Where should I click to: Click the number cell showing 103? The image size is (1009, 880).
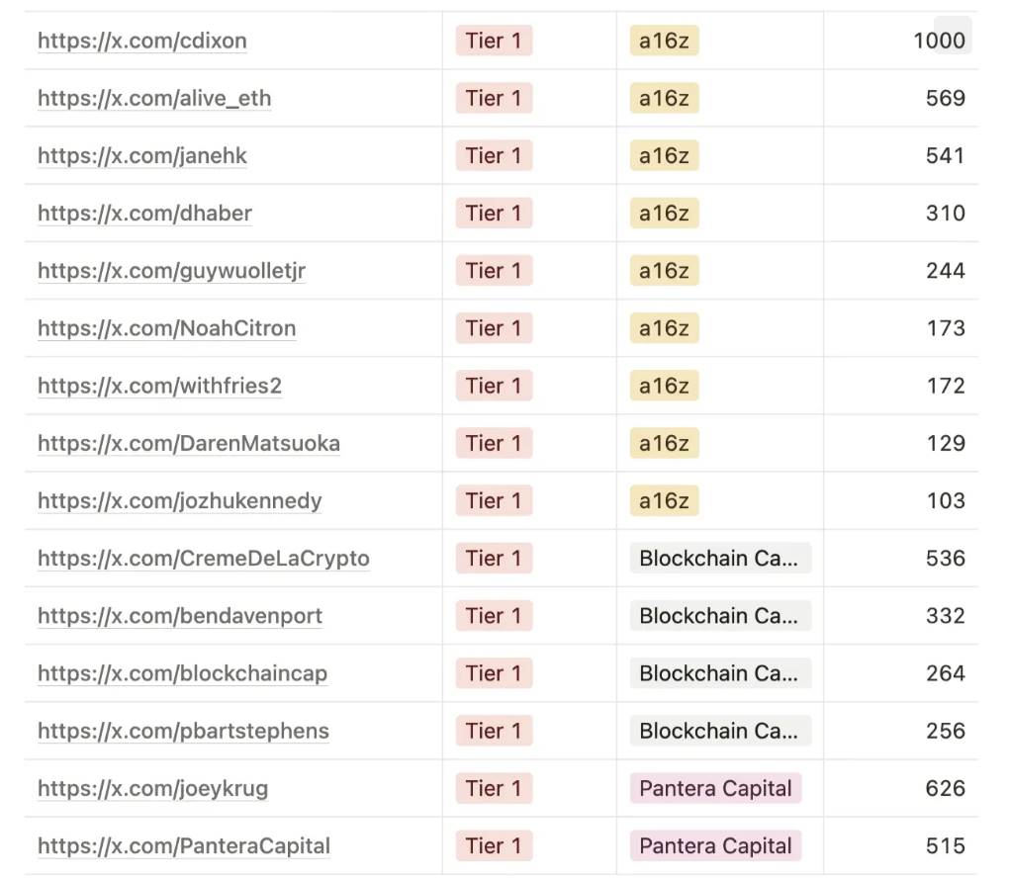pos(946,501)
